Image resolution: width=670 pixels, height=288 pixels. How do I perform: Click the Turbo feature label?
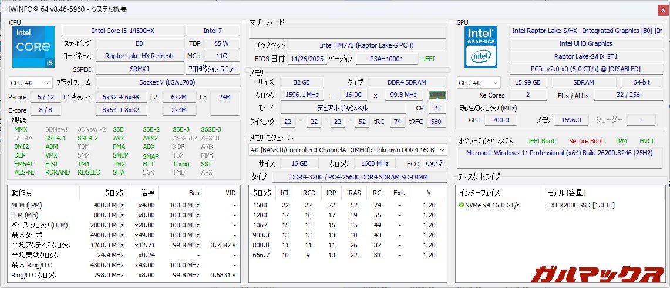[181, 164]
